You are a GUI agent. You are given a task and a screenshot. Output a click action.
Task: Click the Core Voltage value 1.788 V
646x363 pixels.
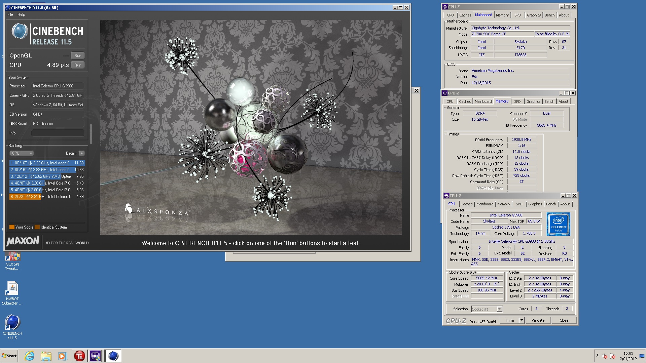[x=529, y=233]
